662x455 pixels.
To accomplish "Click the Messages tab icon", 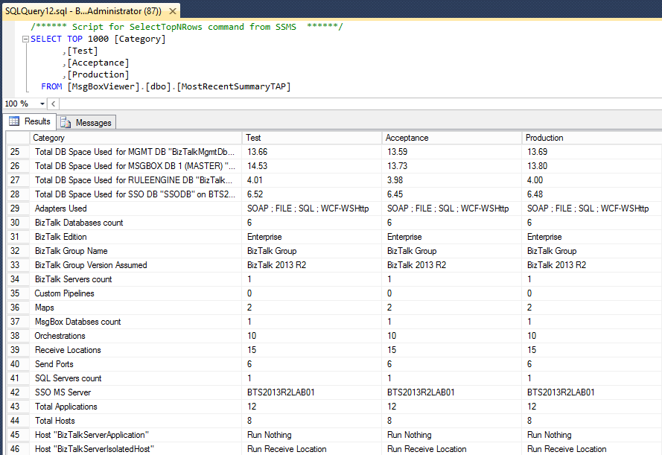I will (66, 122).
